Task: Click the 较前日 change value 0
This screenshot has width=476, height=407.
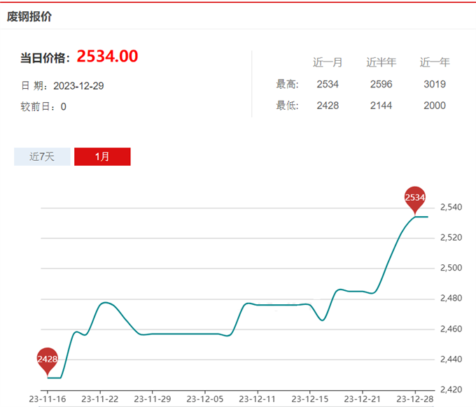Action: (64, 107)
